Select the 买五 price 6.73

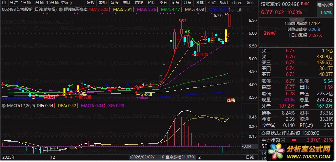pos(290,74)
